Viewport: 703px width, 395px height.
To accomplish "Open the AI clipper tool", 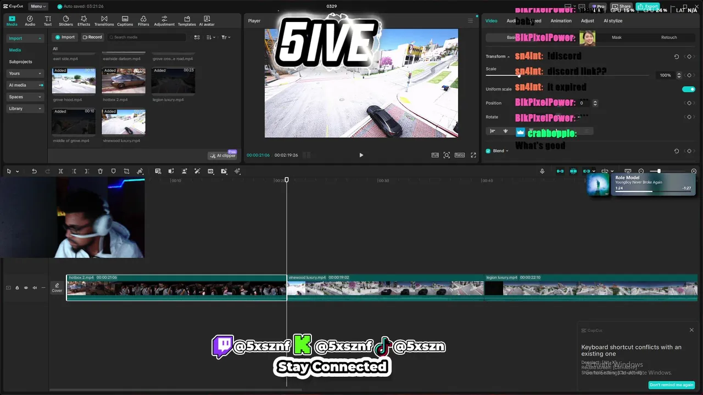I will (x=222, y=155).
